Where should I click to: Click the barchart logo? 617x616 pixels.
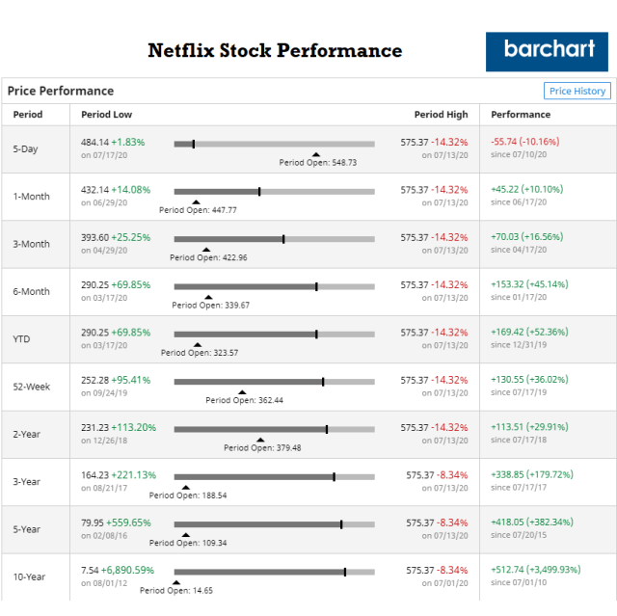point(547,51)
